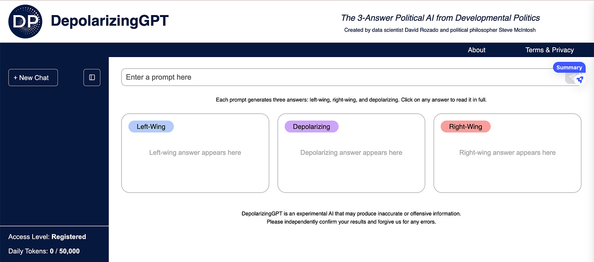The image size is (594, 262).
Task: Click the DepolarizingGPT title text
Action: [x=109, y=21]
